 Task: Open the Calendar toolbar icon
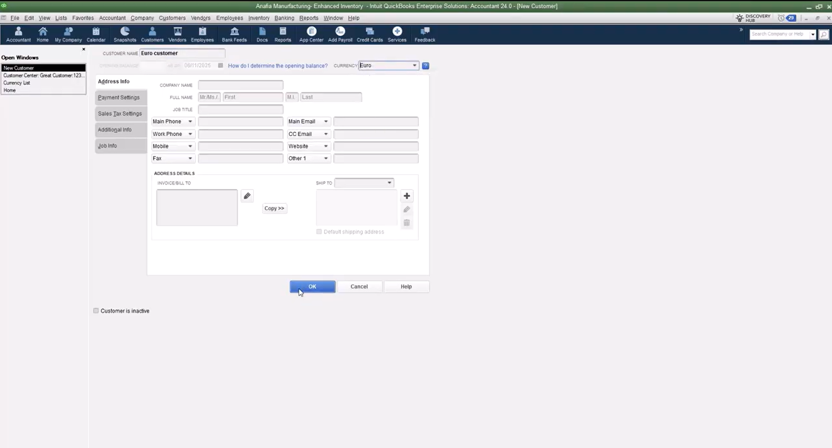(x=96, y=34)
